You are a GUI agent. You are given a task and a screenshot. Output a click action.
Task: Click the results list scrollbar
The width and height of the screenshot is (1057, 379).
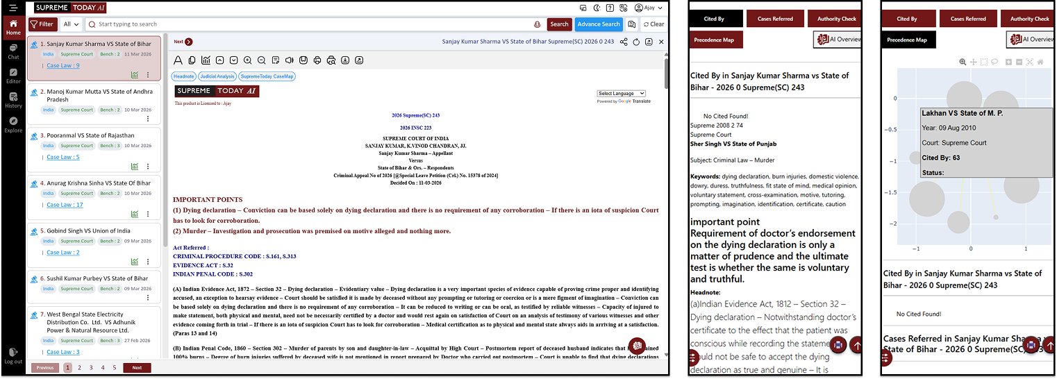tap(165, 139)
